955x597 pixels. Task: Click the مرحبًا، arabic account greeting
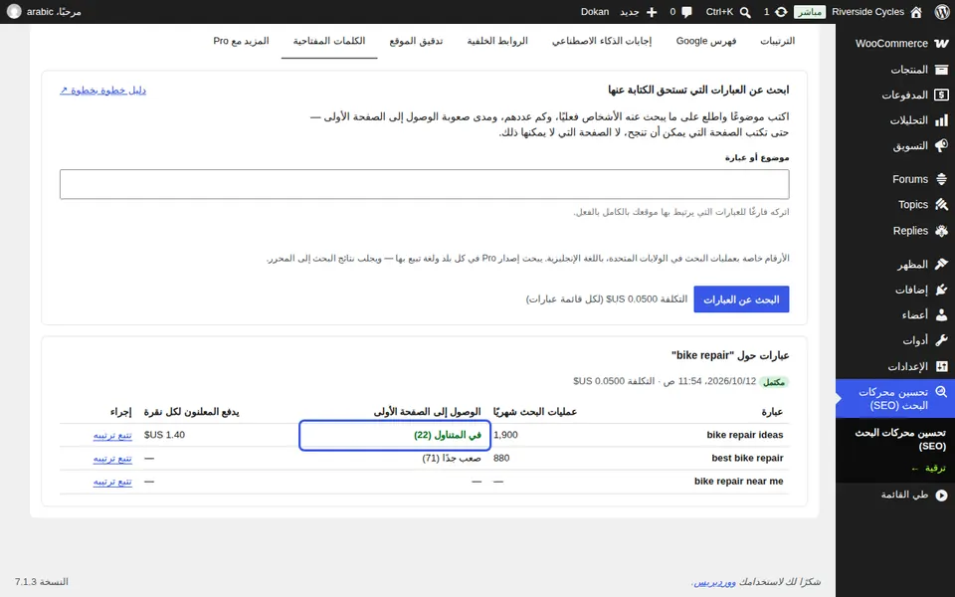(x=54, y=12)
